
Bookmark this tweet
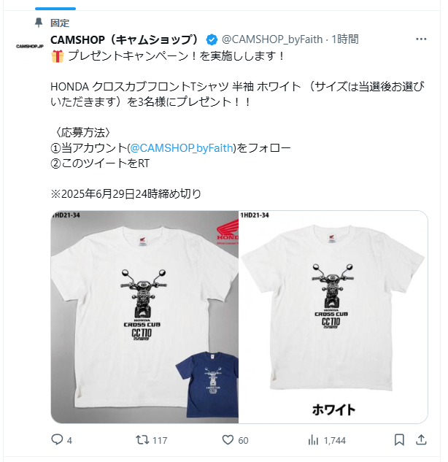(x=399, y=440)
